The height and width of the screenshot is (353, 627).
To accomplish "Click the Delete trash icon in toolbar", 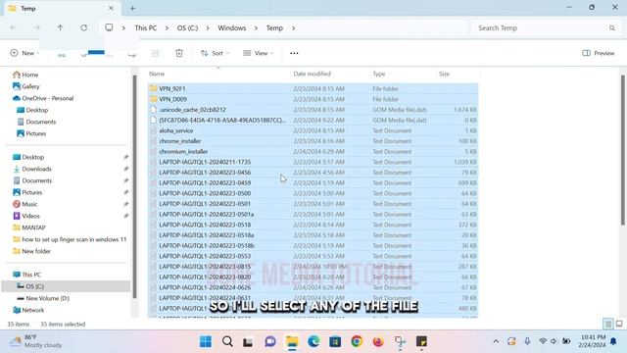I will point(179,53).
